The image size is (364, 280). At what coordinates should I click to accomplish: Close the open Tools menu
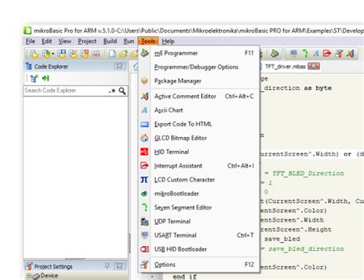click(148, 42)
